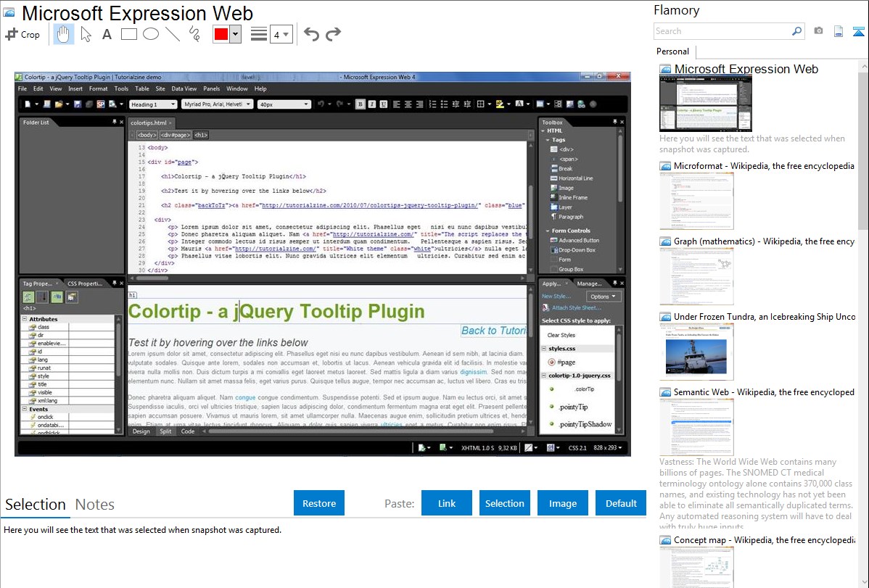This screenshot has width=869, height=588.
Task: Select the hand pan tool
Action: 63,34
